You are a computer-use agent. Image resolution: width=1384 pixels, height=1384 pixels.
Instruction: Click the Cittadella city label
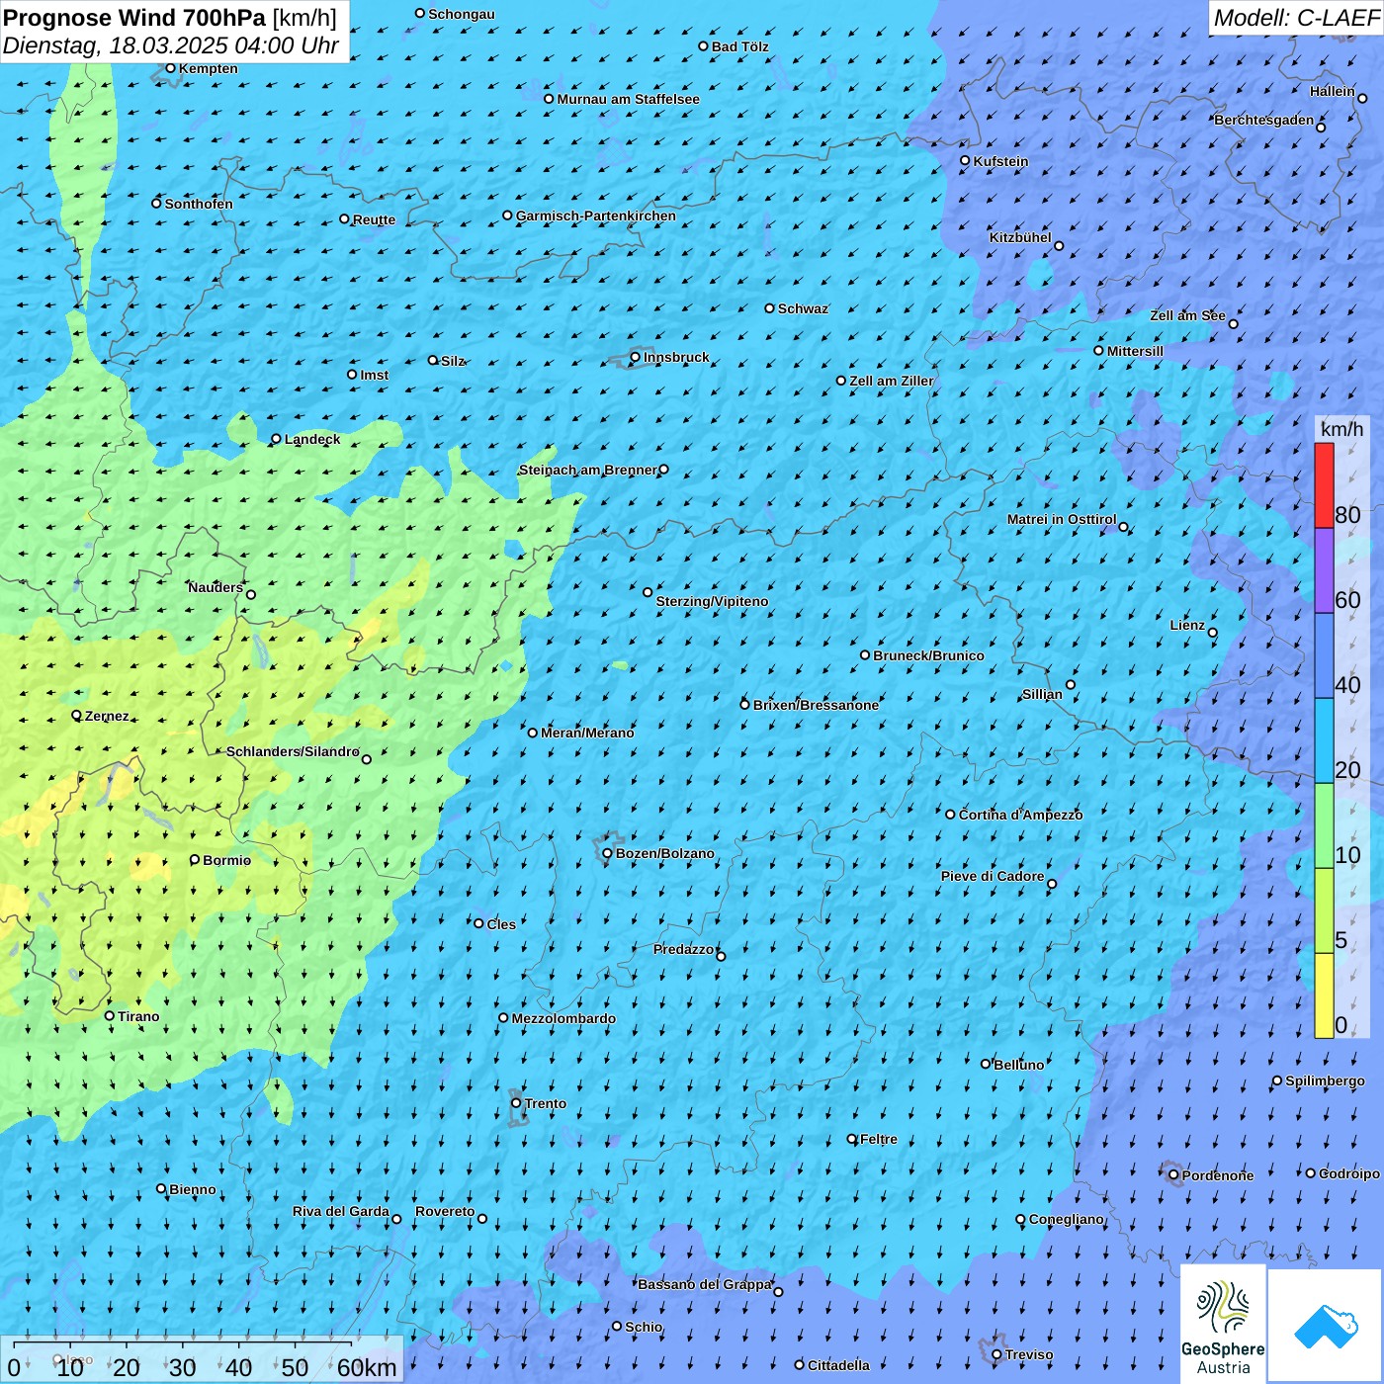[x=838, y=1365]
